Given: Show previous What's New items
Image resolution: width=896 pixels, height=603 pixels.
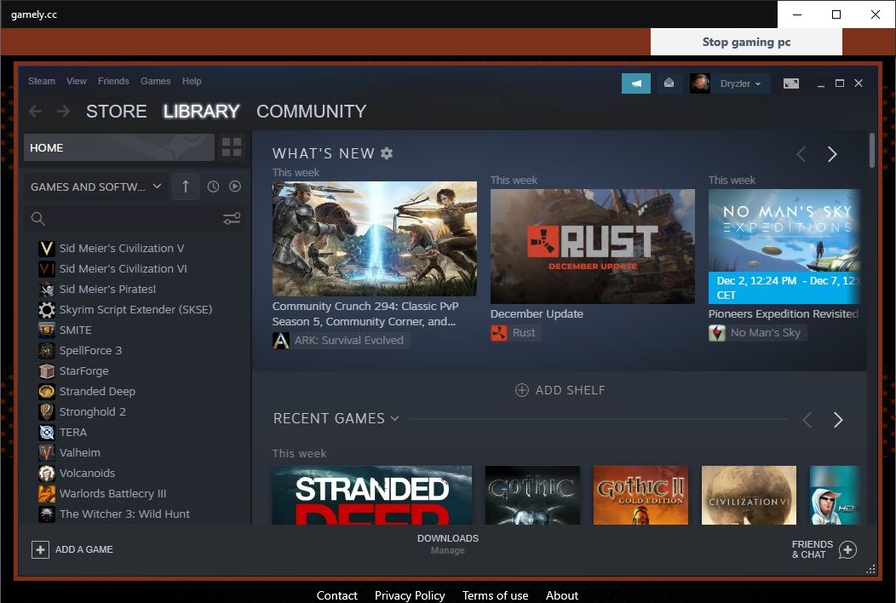Looking at the screenshot, I should coord(801,154).
